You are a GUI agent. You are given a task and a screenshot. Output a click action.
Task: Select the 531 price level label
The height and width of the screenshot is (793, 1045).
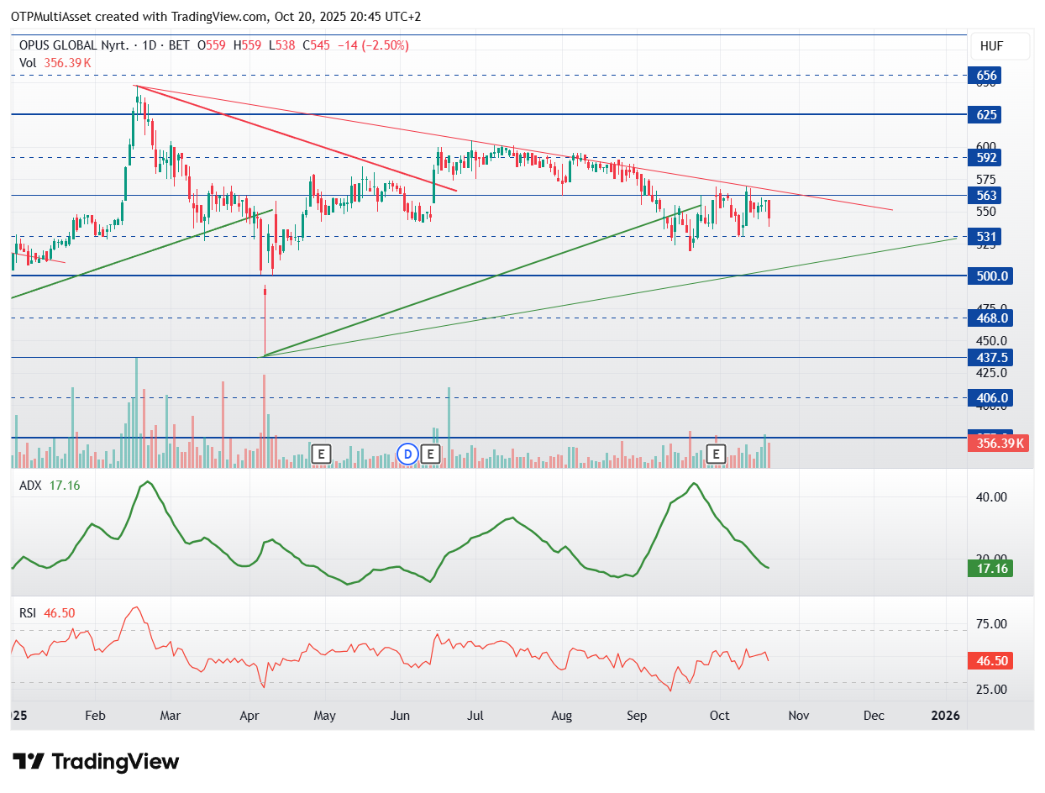986,237
